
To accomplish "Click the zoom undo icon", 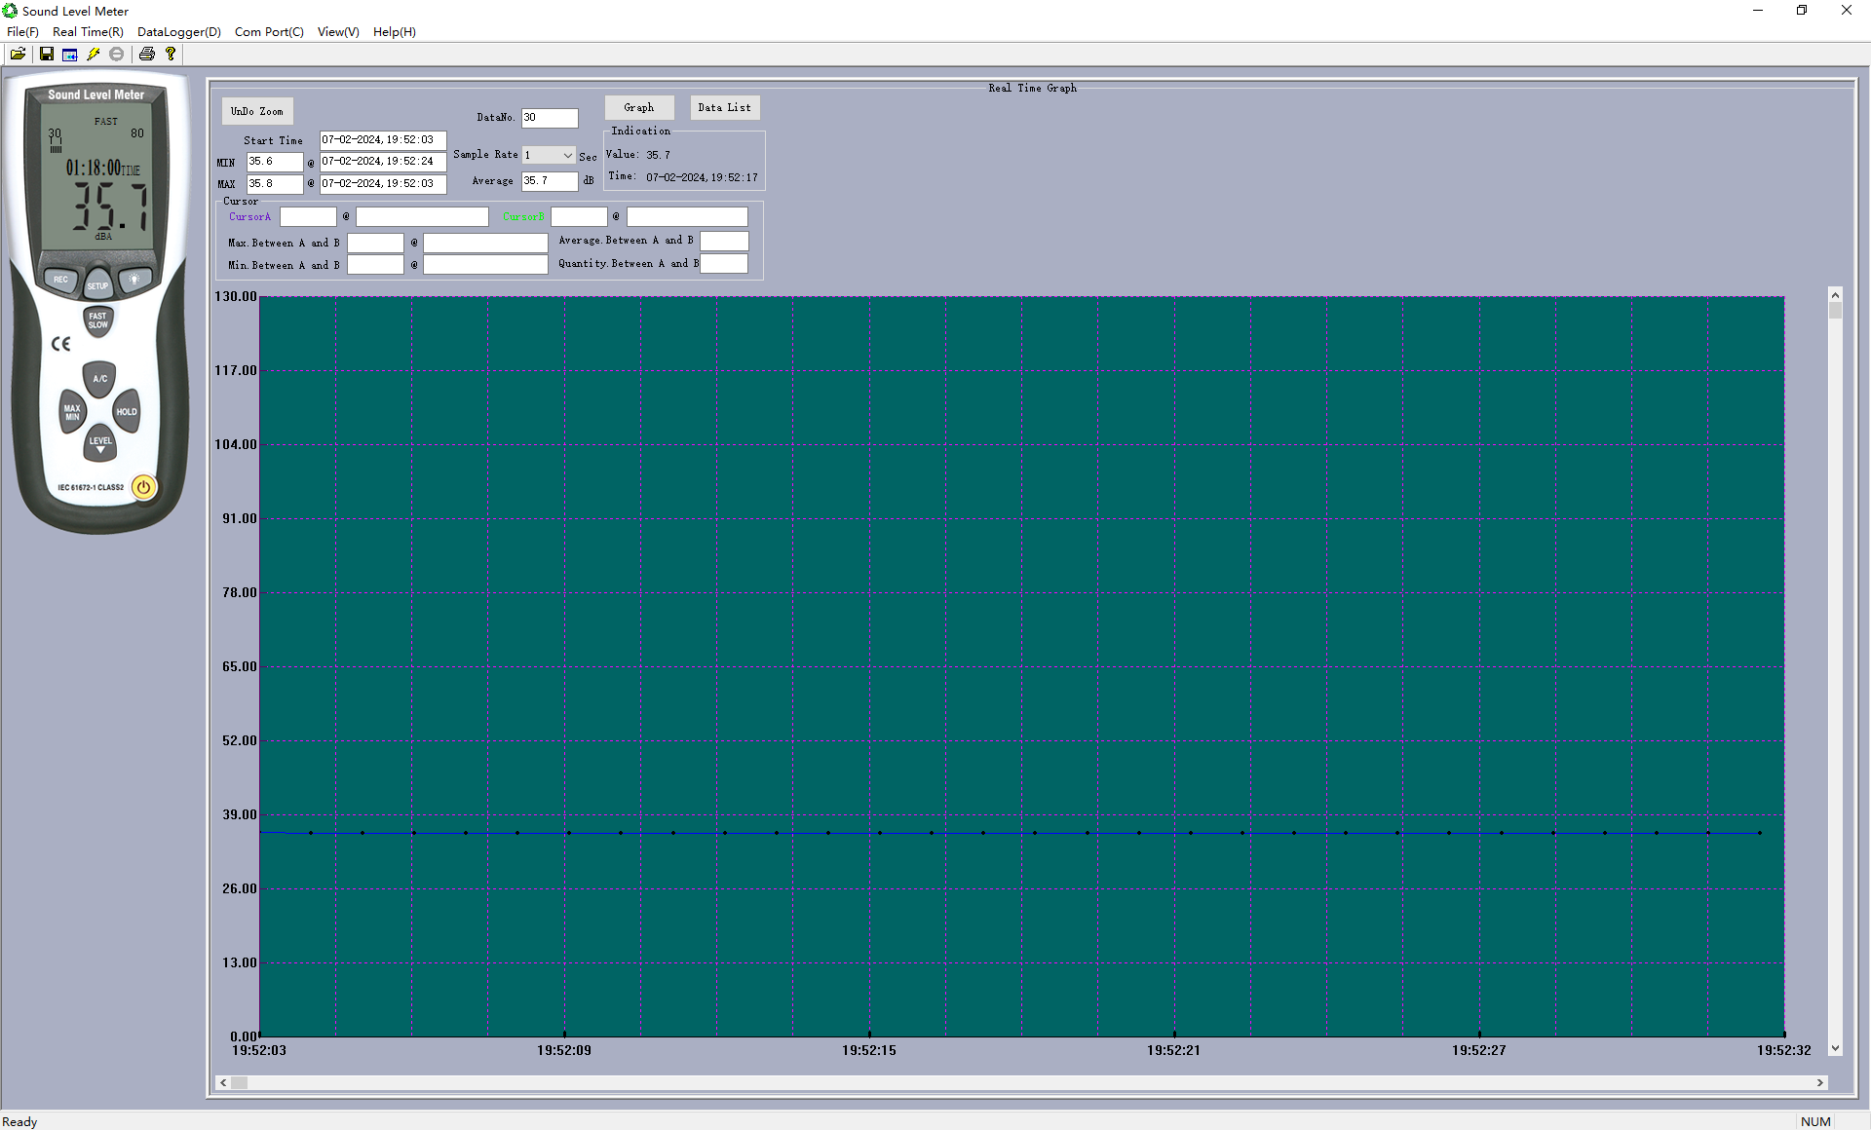I will click(x=256, y=109).
